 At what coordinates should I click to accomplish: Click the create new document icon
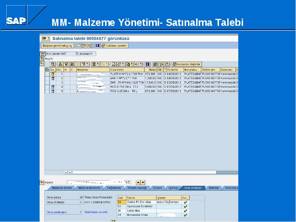[x=79, y=46]
